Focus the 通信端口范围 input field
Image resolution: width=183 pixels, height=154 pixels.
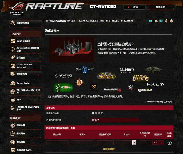tap(105, 143)
